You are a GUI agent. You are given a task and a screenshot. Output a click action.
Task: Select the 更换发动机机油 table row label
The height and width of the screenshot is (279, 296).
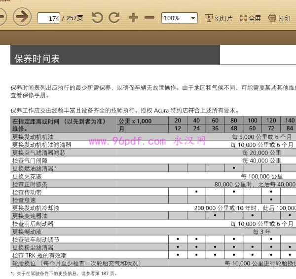(33, 137)
